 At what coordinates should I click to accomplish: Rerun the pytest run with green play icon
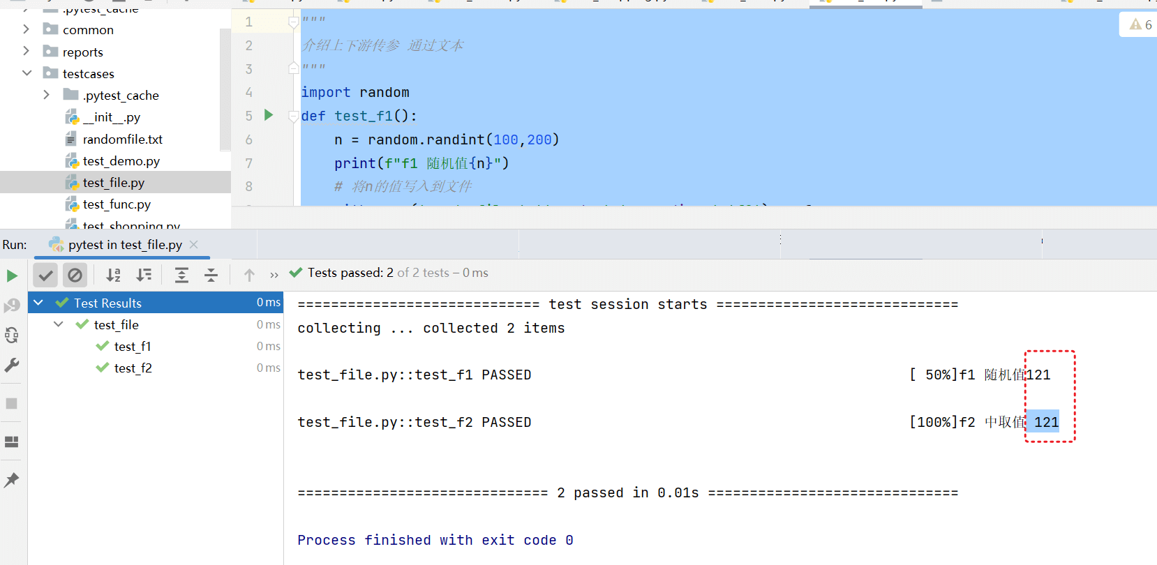point(12,276)
